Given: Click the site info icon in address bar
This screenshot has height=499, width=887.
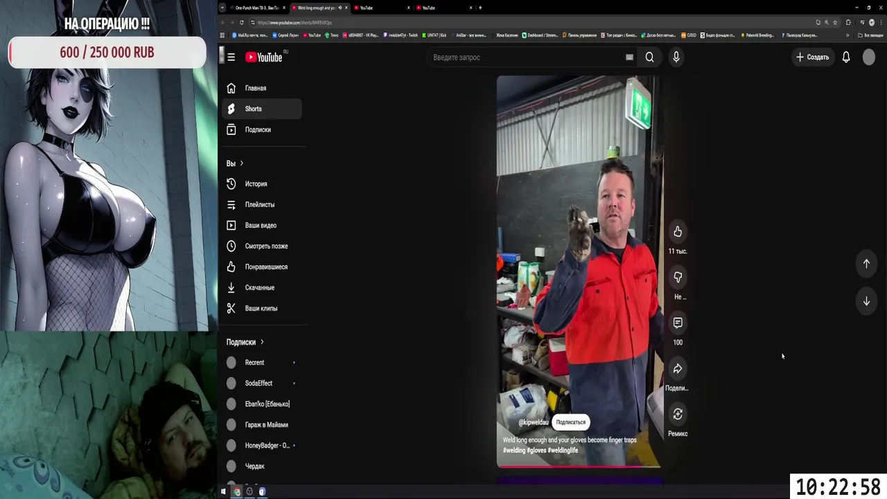Looking at the screenshot, I should click(x=253, y=22).
